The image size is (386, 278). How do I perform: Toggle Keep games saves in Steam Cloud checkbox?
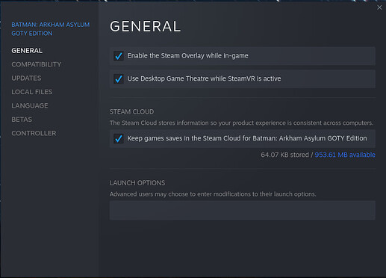[x=119, y=138]
